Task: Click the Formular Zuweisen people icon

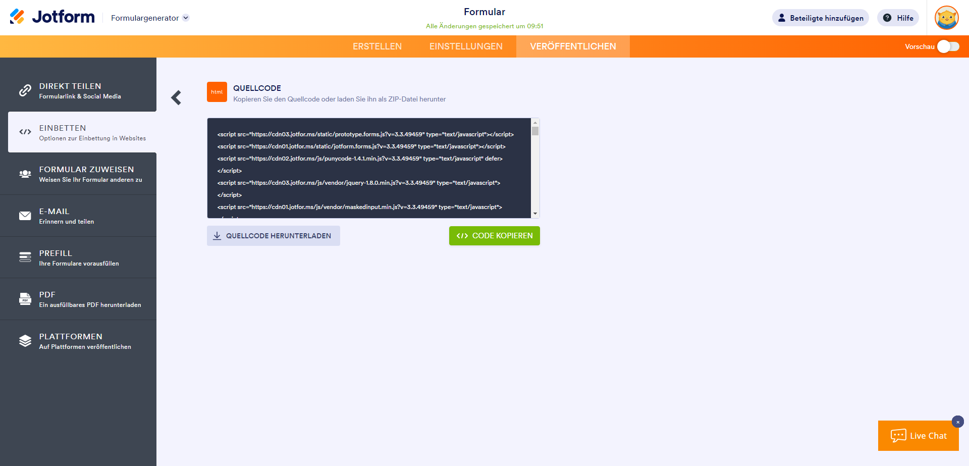Action: pos(25,174)
